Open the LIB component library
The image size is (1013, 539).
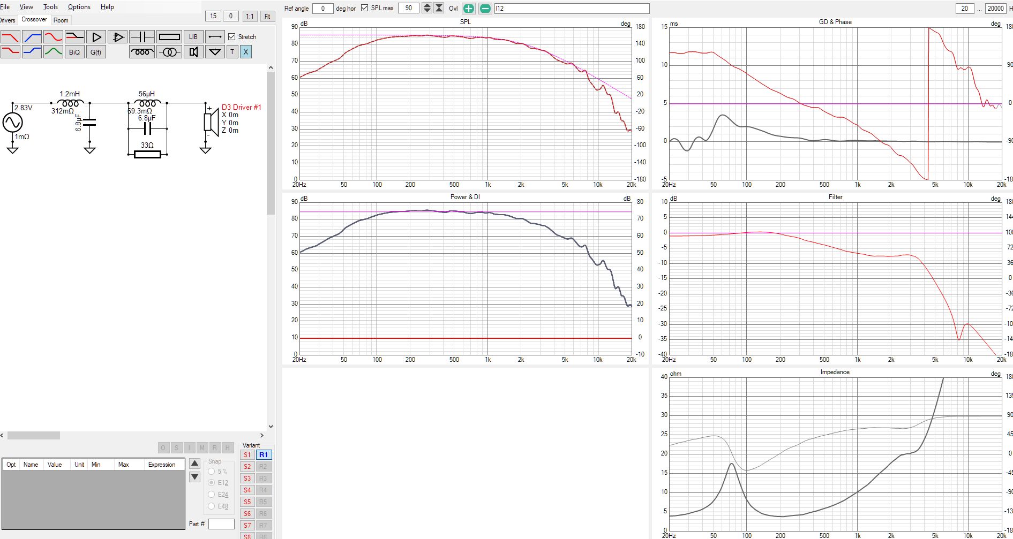pyautogui.click(x=193, y=37)
